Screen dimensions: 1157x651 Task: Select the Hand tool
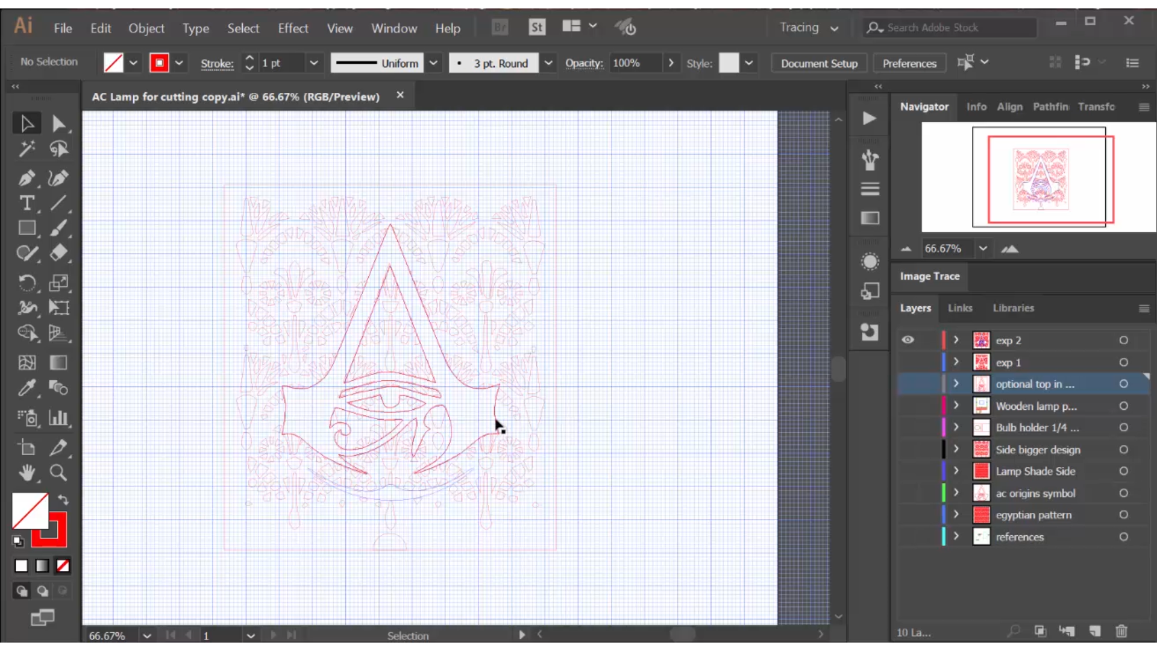tap(26, 473)
